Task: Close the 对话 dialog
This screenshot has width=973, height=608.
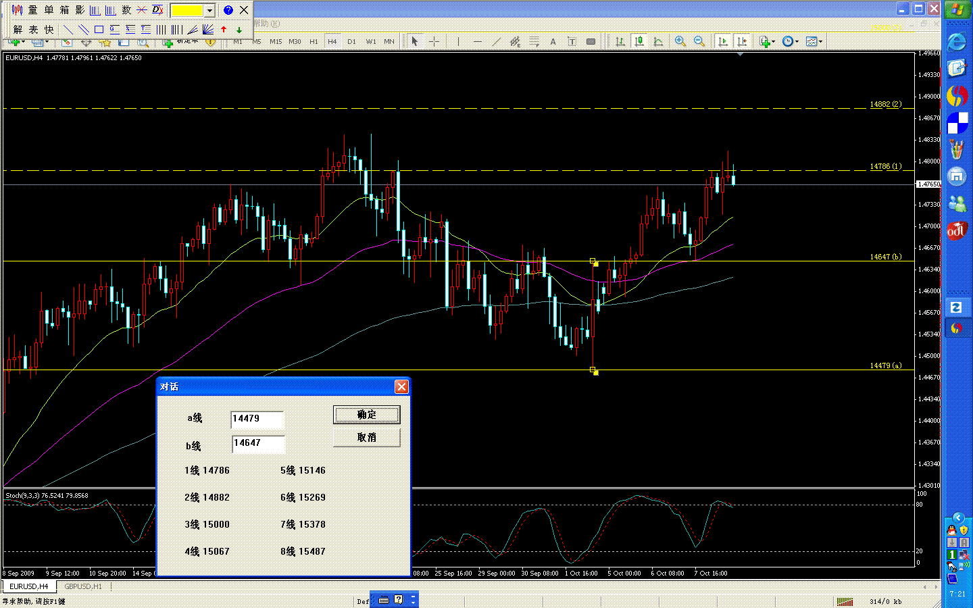Action: pyautogui.click(x=401, y=386)
